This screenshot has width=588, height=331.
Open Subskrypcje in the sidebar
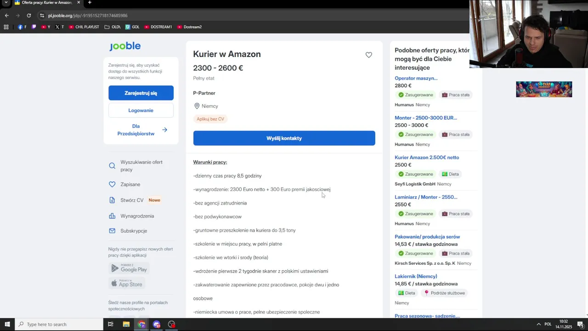[134, 231]
